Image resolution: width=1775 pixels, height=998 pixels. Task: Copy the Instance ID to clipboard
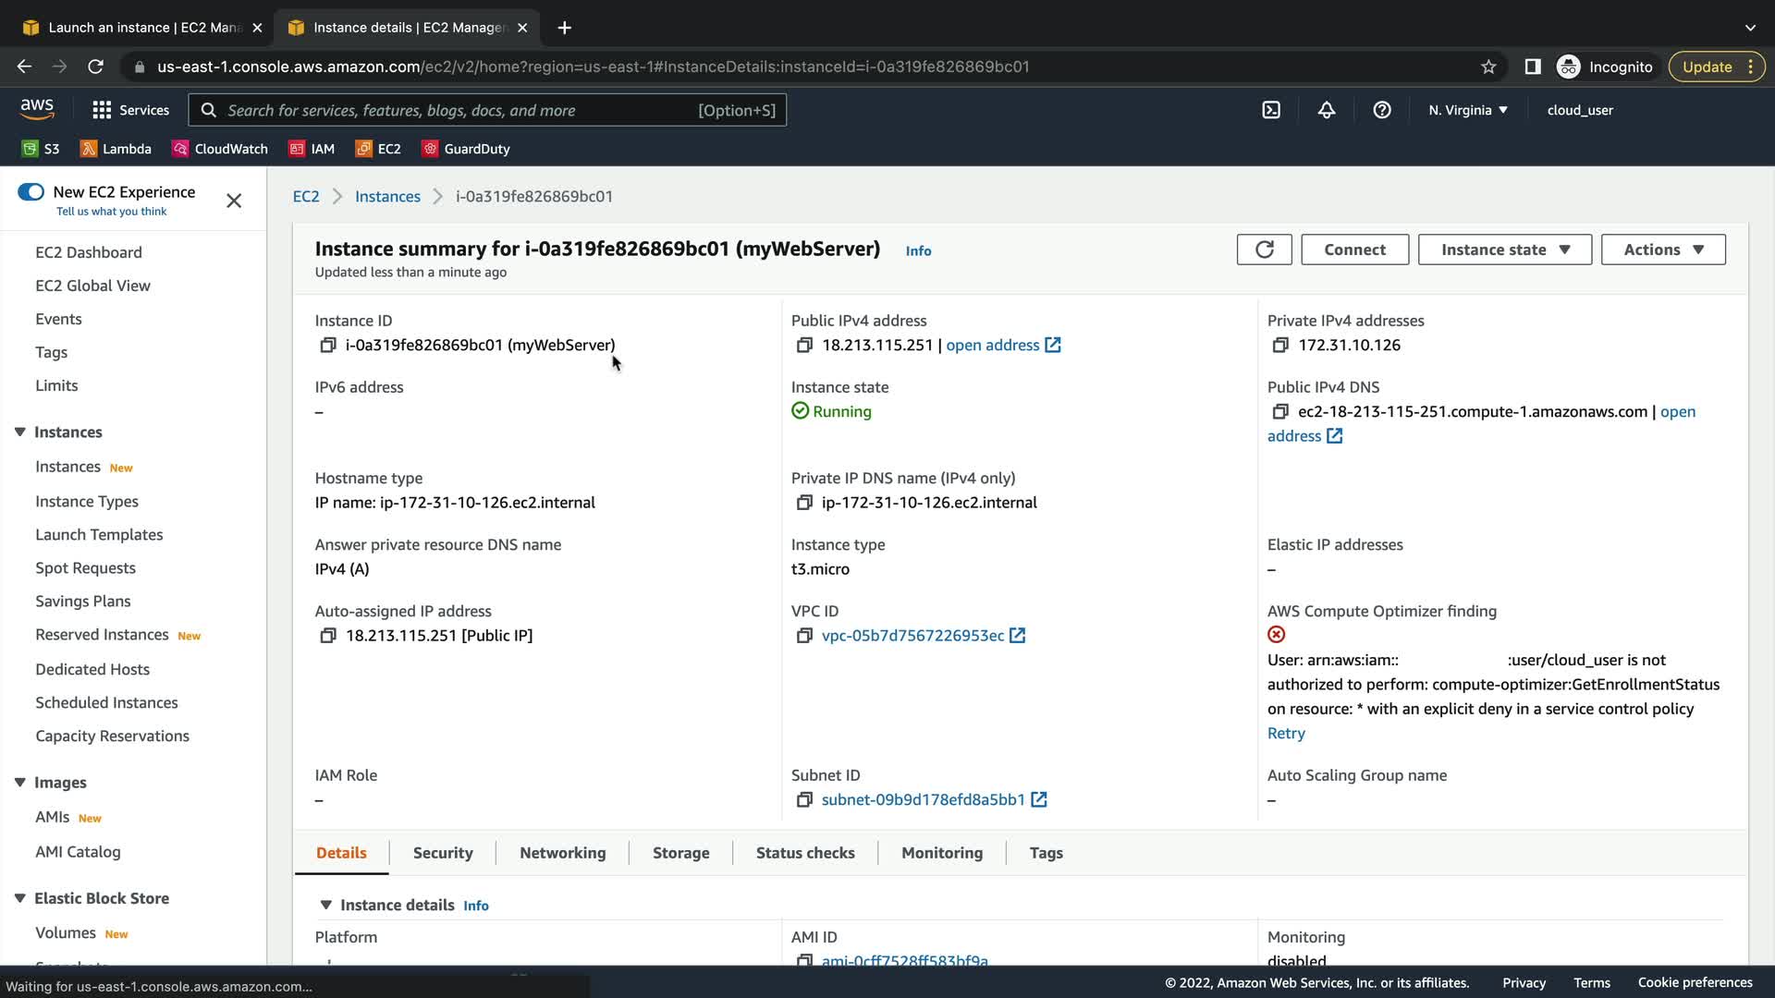(327, 345)
